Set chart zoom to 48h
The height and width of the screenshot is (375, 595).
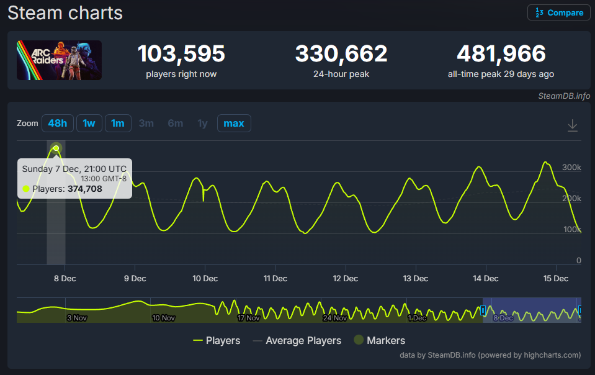tap(58, 124)
